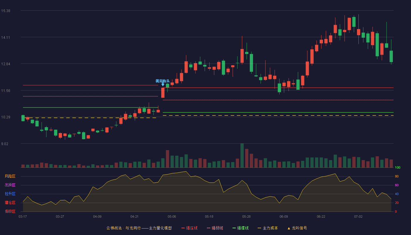Click the 11.56 price axis label
Viewport: 411px width, 235px height.
(6, 91)
